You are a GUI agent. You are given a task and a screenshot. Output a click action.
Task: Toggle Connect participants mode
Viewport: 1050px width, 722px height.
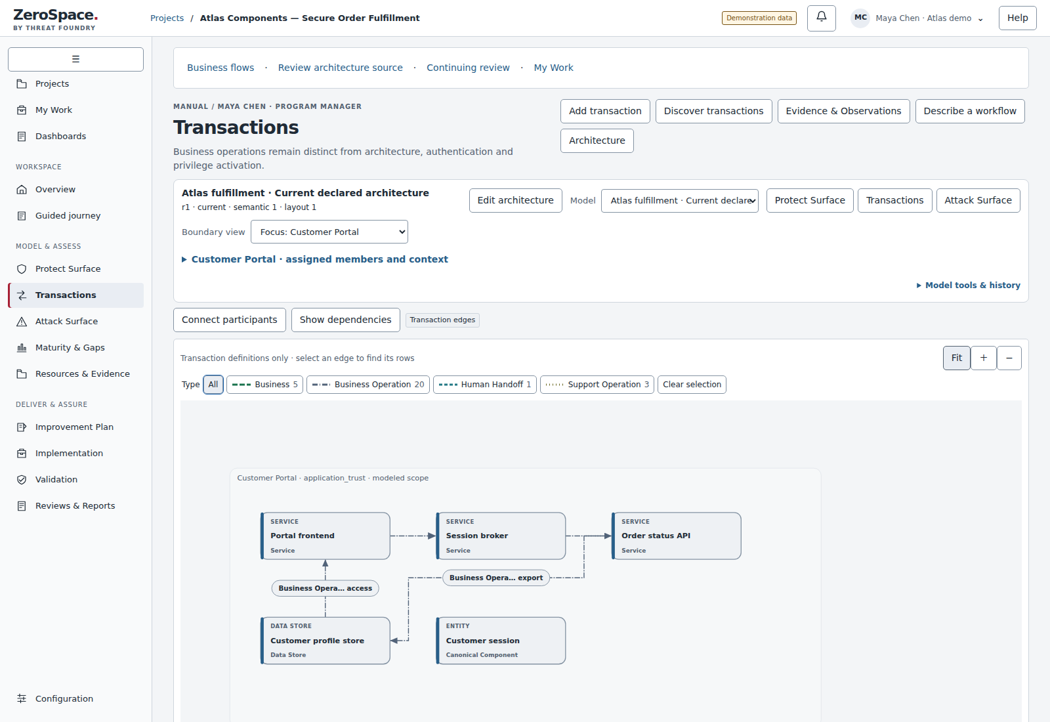[x=230, y=320]
